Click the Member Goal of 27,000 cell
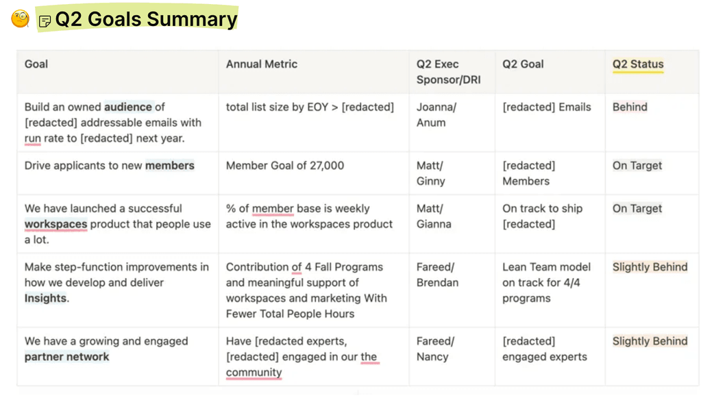712x411 pixels. (285, 166)
